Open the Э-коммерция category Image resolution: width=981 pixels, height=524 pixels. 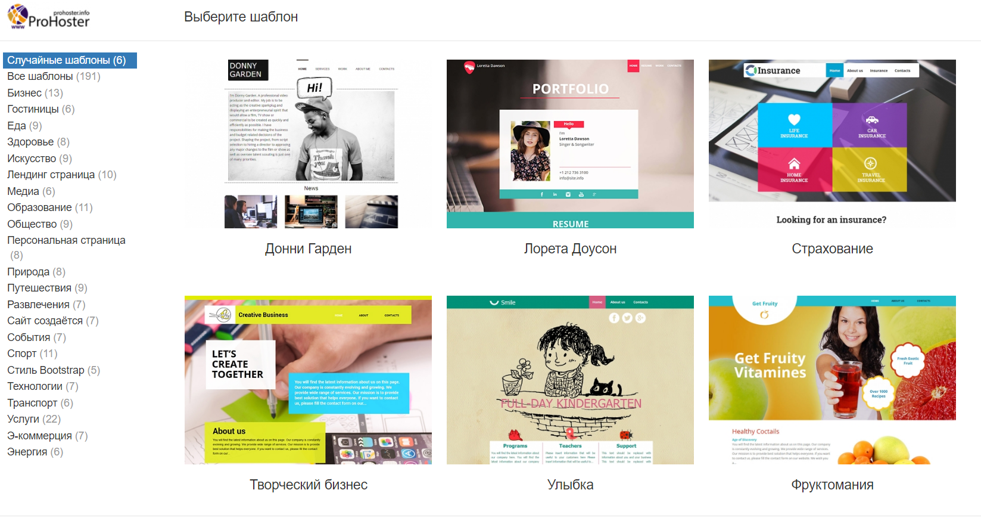tap(47, 436)
